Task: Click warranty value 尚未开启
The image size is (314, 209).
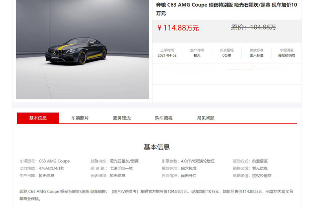Action: (x=189, y=175)
